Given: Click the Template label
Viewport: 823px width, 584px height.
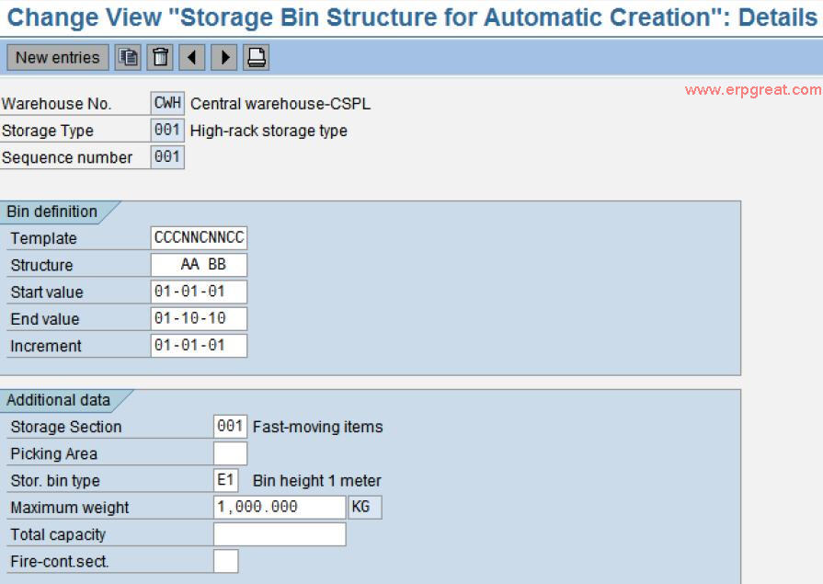Looking at the screenshot, I should coord(43,238).
